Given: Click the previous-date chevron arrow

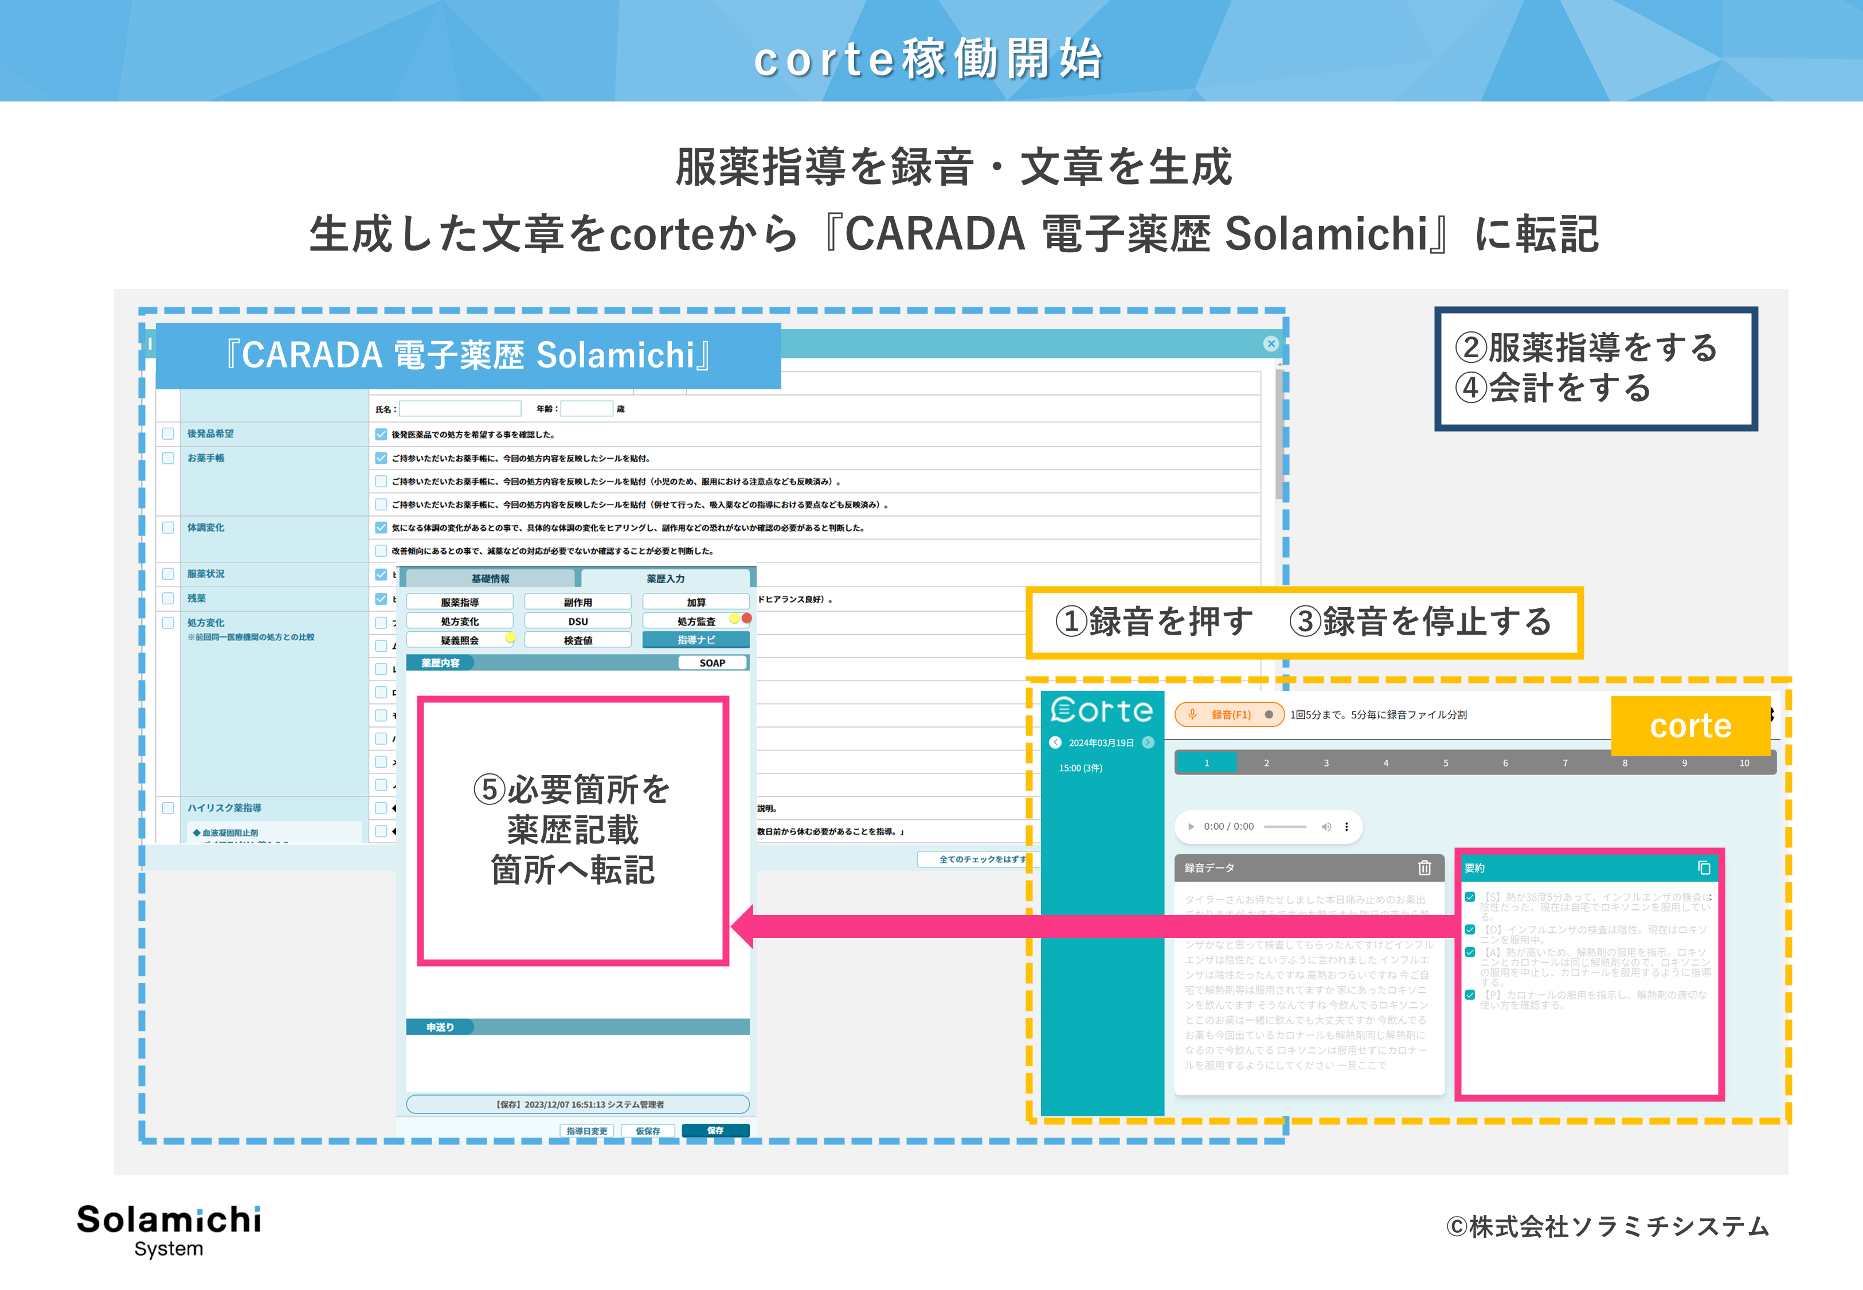Looking at the screenshot, I should (x=1056, y=742).
